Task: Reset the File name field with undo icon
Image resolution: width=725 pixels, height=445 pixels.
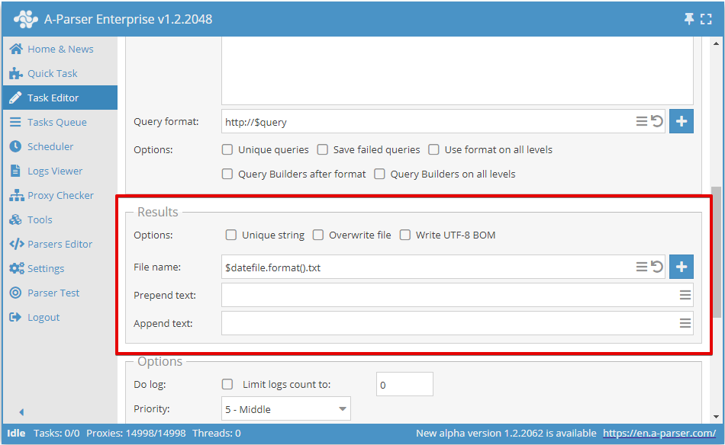Action: (656, 267)
